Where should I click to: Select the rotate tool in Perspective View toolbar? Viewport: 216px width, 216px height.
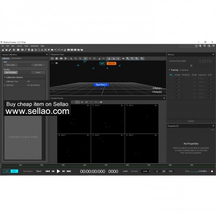[x=95, y=58]
